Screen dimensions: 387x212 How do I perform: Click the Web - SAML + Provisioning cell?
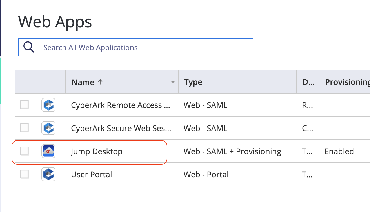click(232, 151)
